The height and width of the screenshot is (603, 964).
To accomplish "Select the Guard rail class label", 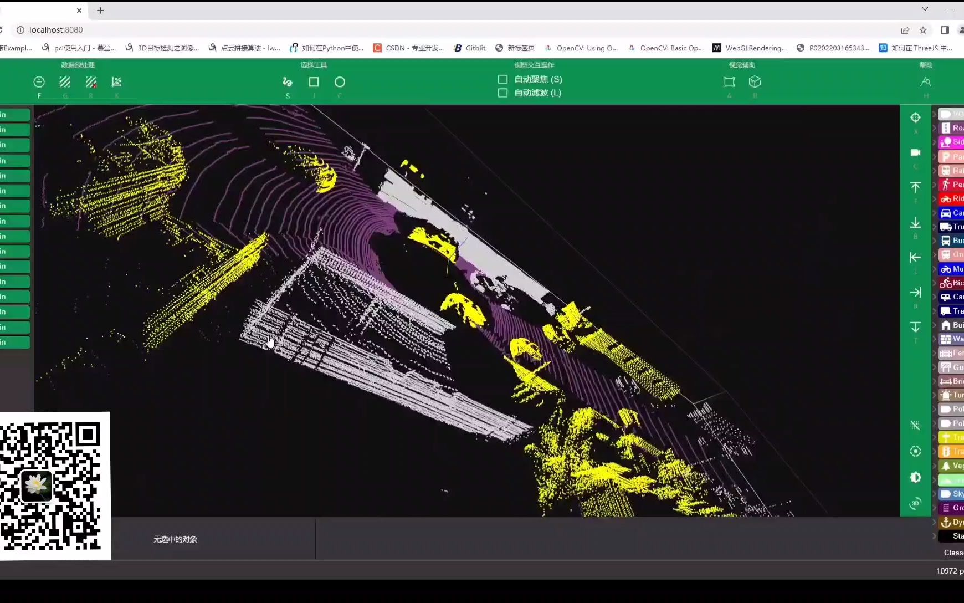I will [951, 367].
